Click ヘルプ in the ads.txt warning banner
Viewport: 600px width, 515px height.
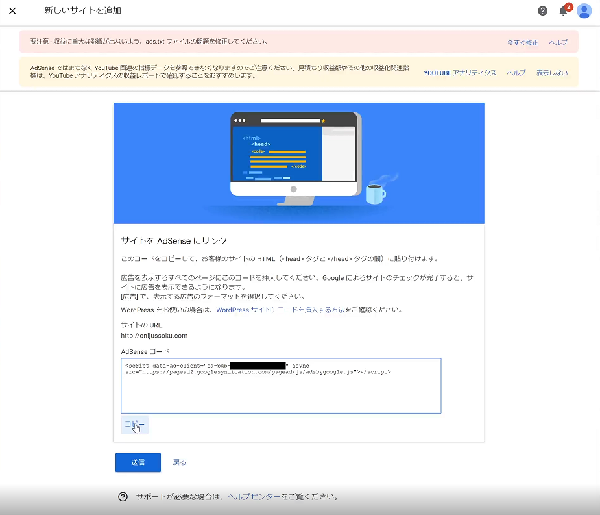coord(558,42)
